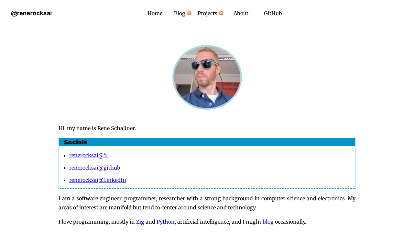Open the renerocksai@𝕏 social link

click(x=88, y=155)
